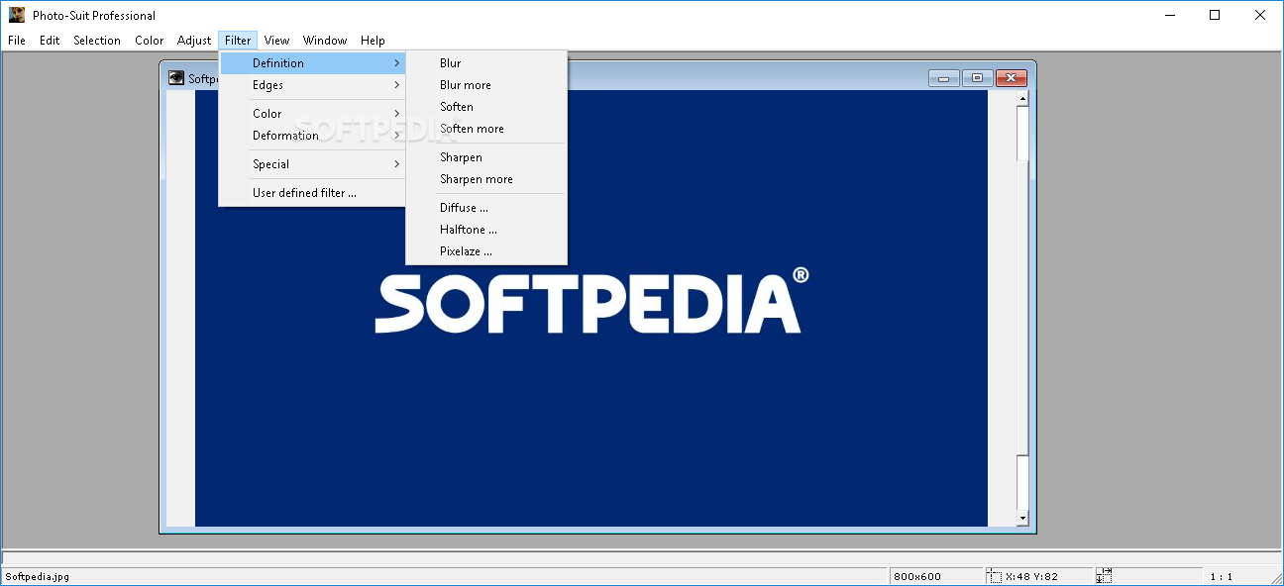Open the Help menu
1284x586 pixels.
[373, 41]
